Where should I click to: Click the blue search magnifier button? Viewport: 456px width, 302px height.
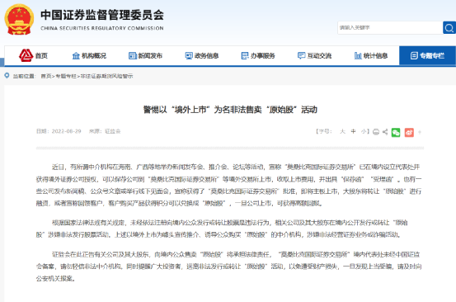coord(449,27)
